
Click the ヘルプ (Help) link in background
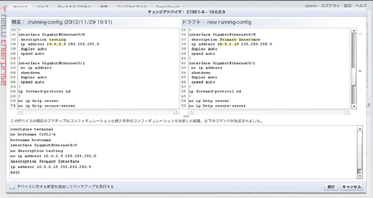click(x=361, y=6)
